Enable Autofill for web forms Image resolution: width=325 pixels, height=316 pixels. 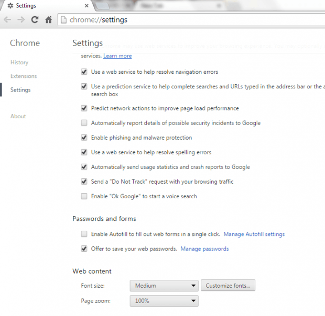84,234
